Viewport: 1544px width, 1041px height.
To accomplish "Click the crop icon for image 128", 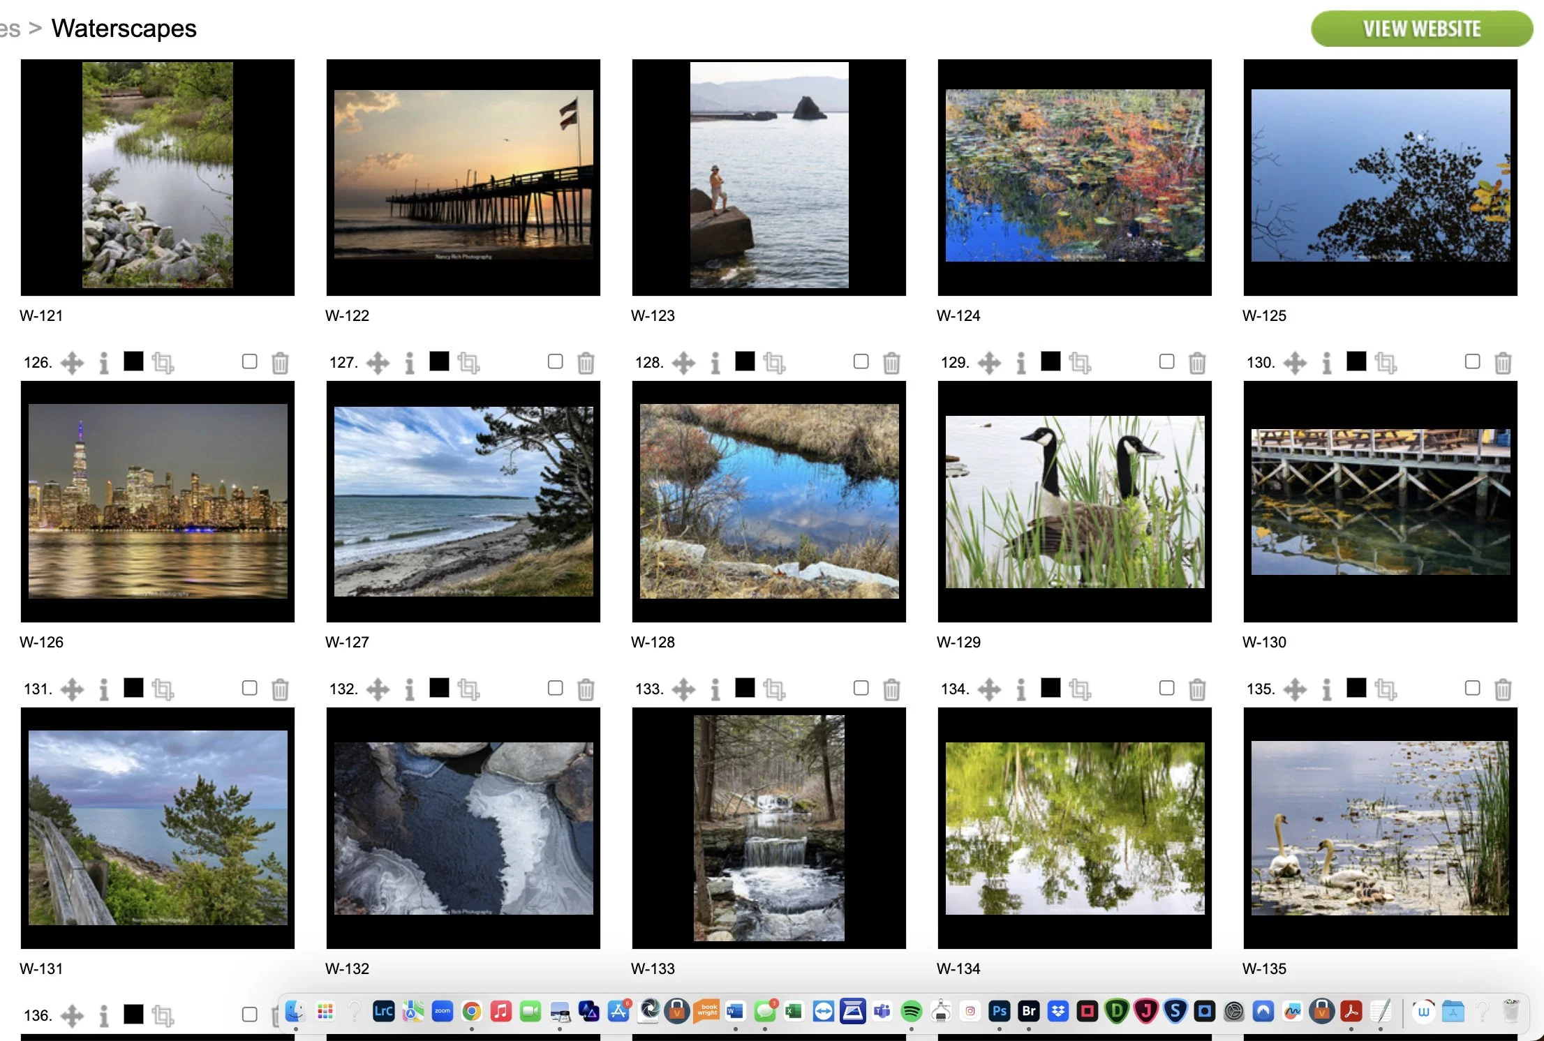I will coord(774,363).
